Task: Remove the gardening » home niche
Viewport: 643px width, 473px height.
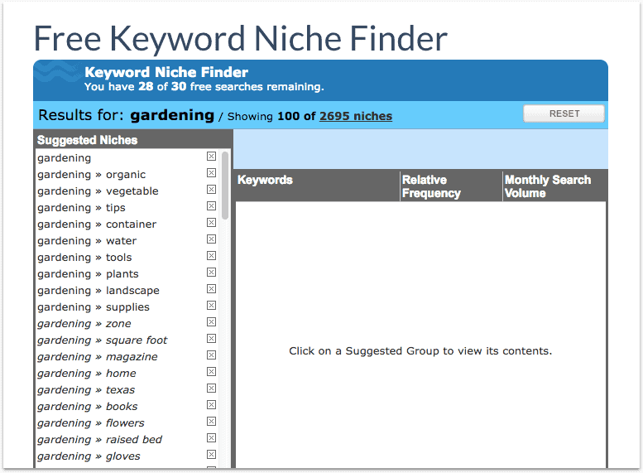Action: pyautogui.click(x=211, y=372)
